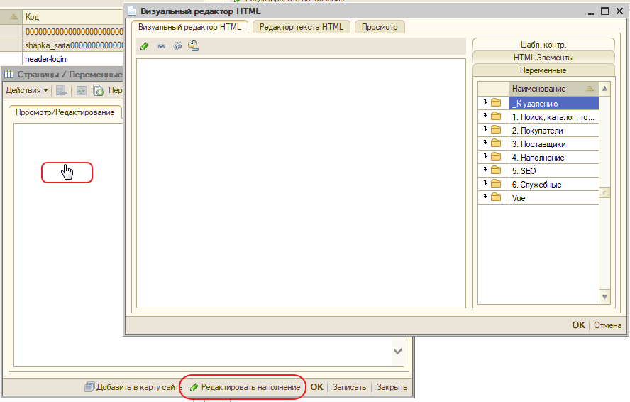Select the shapka_saita row in Код table
The image size is (630, 402).
coord(62,45)
